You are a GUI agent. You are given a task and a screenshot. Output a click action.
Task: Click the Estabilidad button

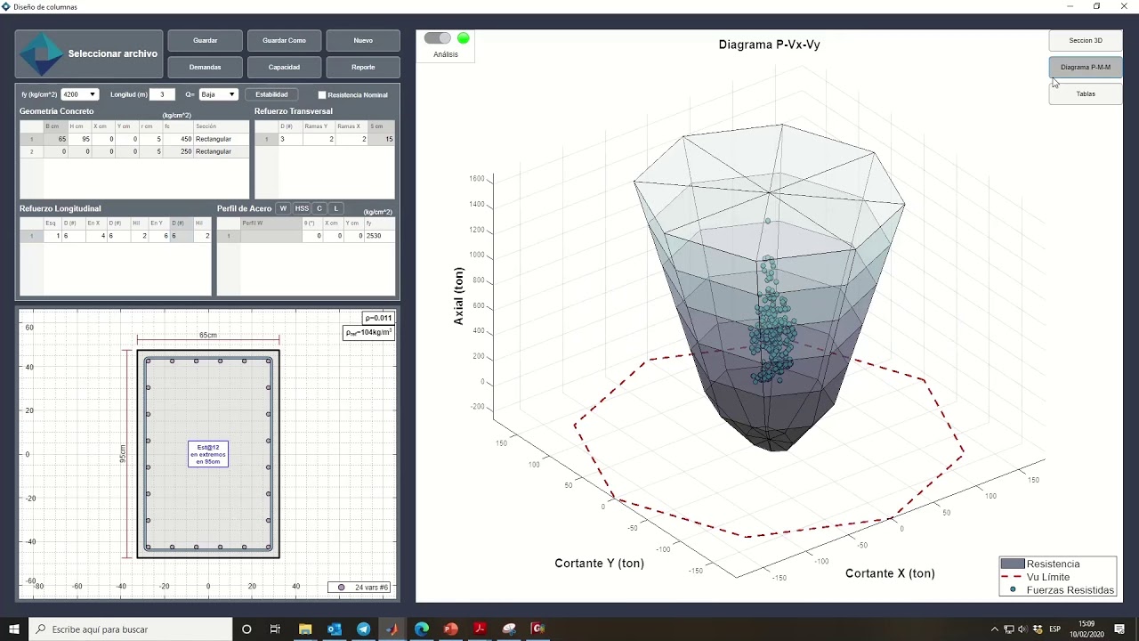271,94
